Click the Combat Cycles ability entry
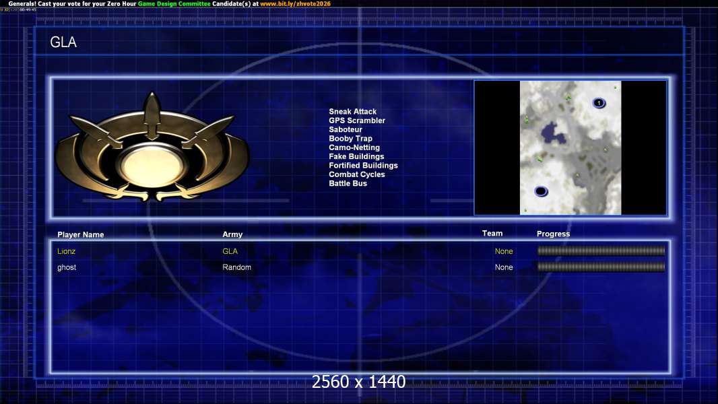This screenshot has height=404, width=718. tap(357, 174)
